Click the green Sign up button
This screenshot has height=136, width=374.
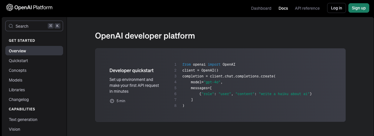point(359,8)
